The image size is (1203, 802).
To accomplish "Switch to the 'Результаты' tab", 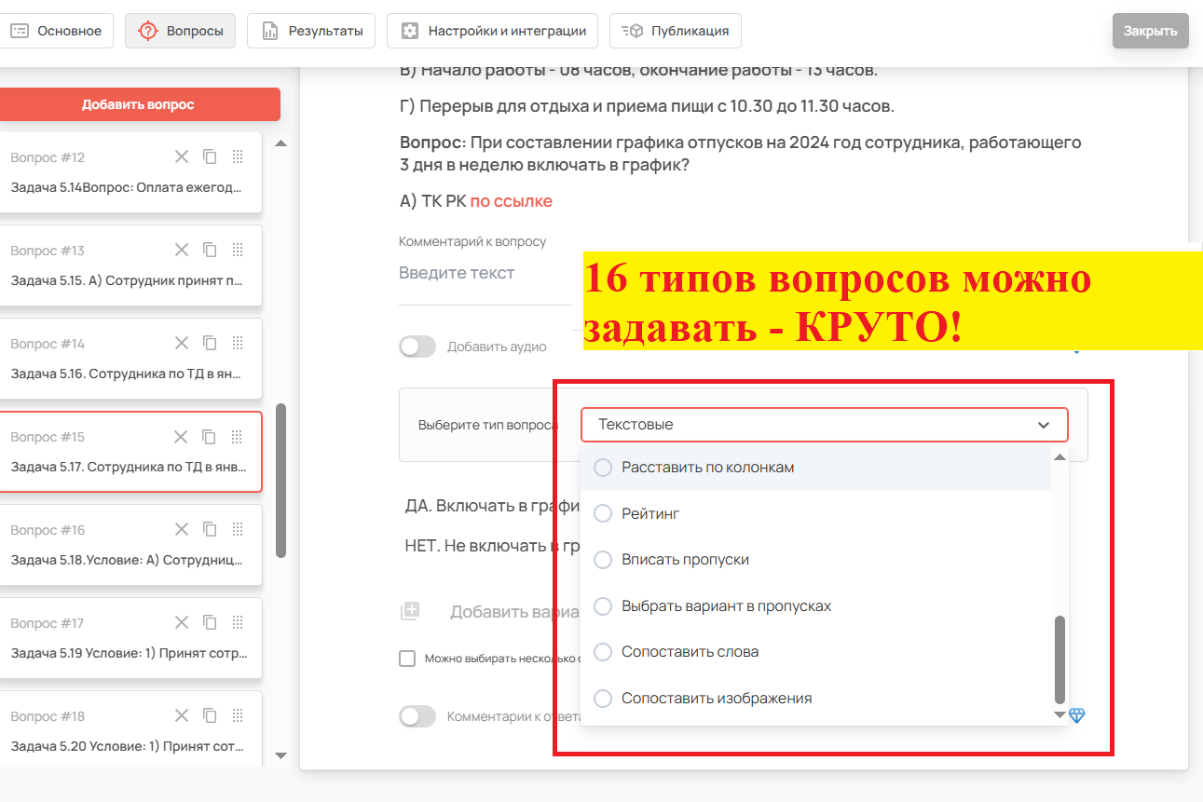I will pyautogui.click(x=311, y=31).
